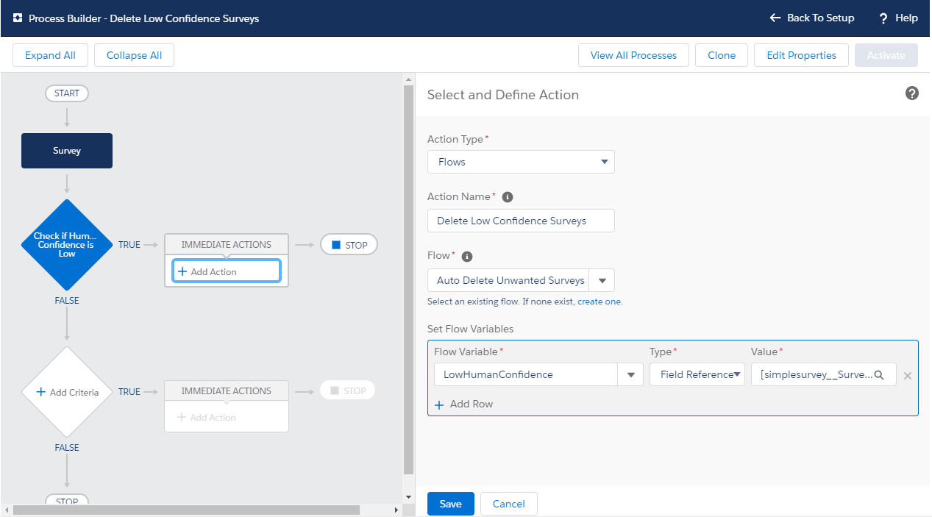This screenshot has height=517, width=932.
Task: Click Add Action under first Immediate Actions
Action: click(227, 271)
